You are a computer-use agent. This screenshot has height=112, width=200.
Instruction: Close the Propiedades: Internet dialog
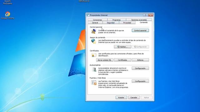pyautogui.click(x=151, y=15)
